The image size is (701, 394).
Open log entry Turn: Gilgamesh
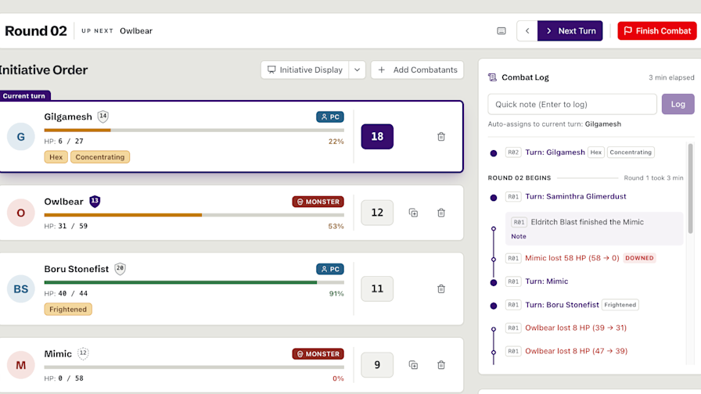[x=555, y=152]
